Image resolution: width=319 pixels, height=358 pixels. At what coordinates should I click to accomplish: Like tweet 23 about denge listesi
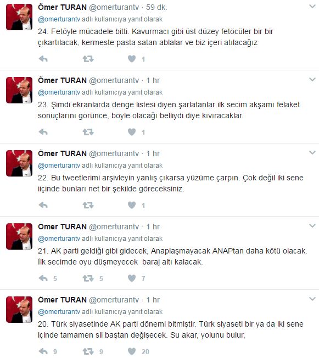pos(132,132)
